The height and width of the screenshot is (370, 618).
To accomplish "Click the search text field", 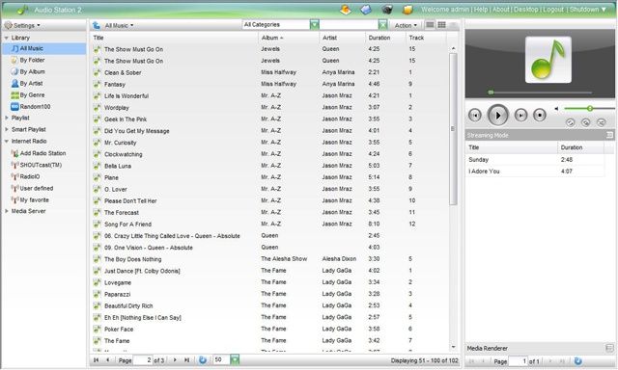I will [349, 25].
